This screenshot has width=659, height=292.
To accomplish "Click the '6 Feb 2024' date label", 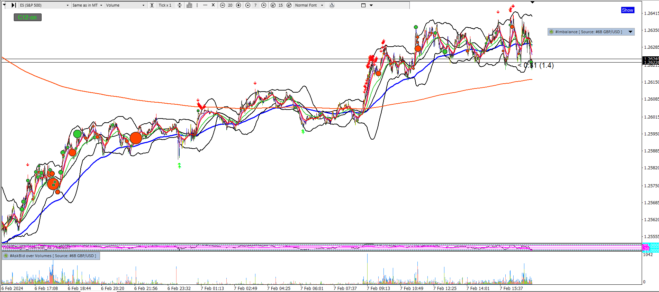I will (12, 288).
